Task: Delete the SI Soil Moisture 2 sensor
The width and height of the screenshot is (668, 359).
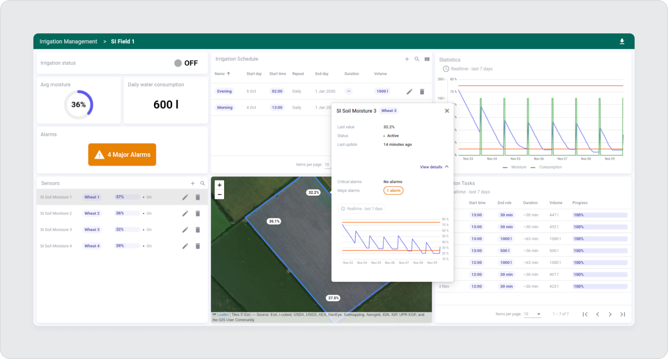Action: [197, 213]
